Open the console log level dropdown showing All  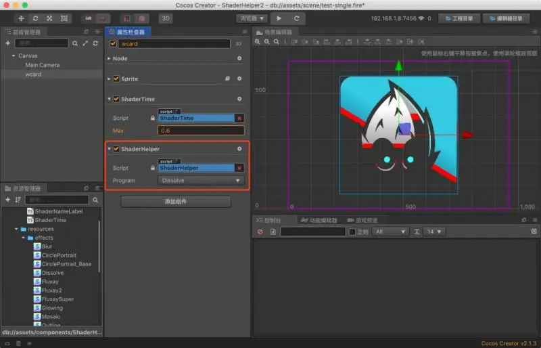(390, 232)
